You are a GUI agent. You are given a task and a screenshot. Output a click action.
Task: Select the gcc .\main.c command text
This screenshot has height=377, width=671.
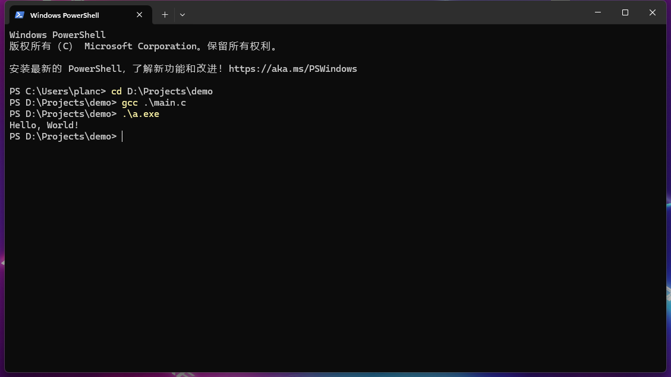click(154, 102)
